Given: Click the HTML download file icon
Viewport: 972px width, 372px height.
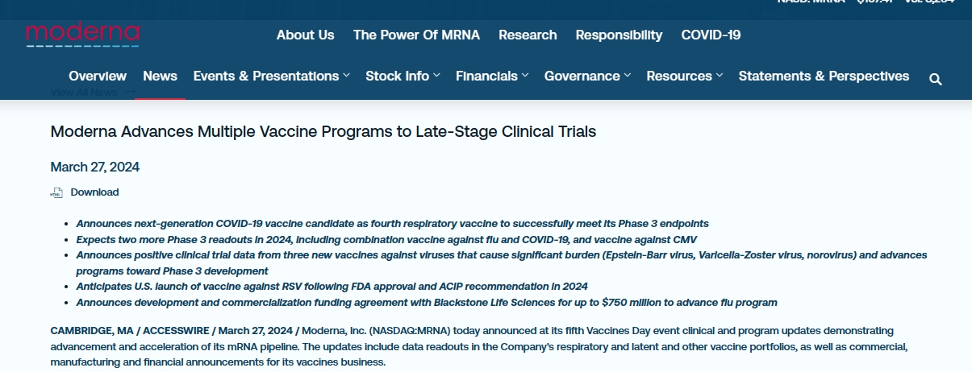Looking at the screenshot, I should pyautogui.click(x=56, y=192).
